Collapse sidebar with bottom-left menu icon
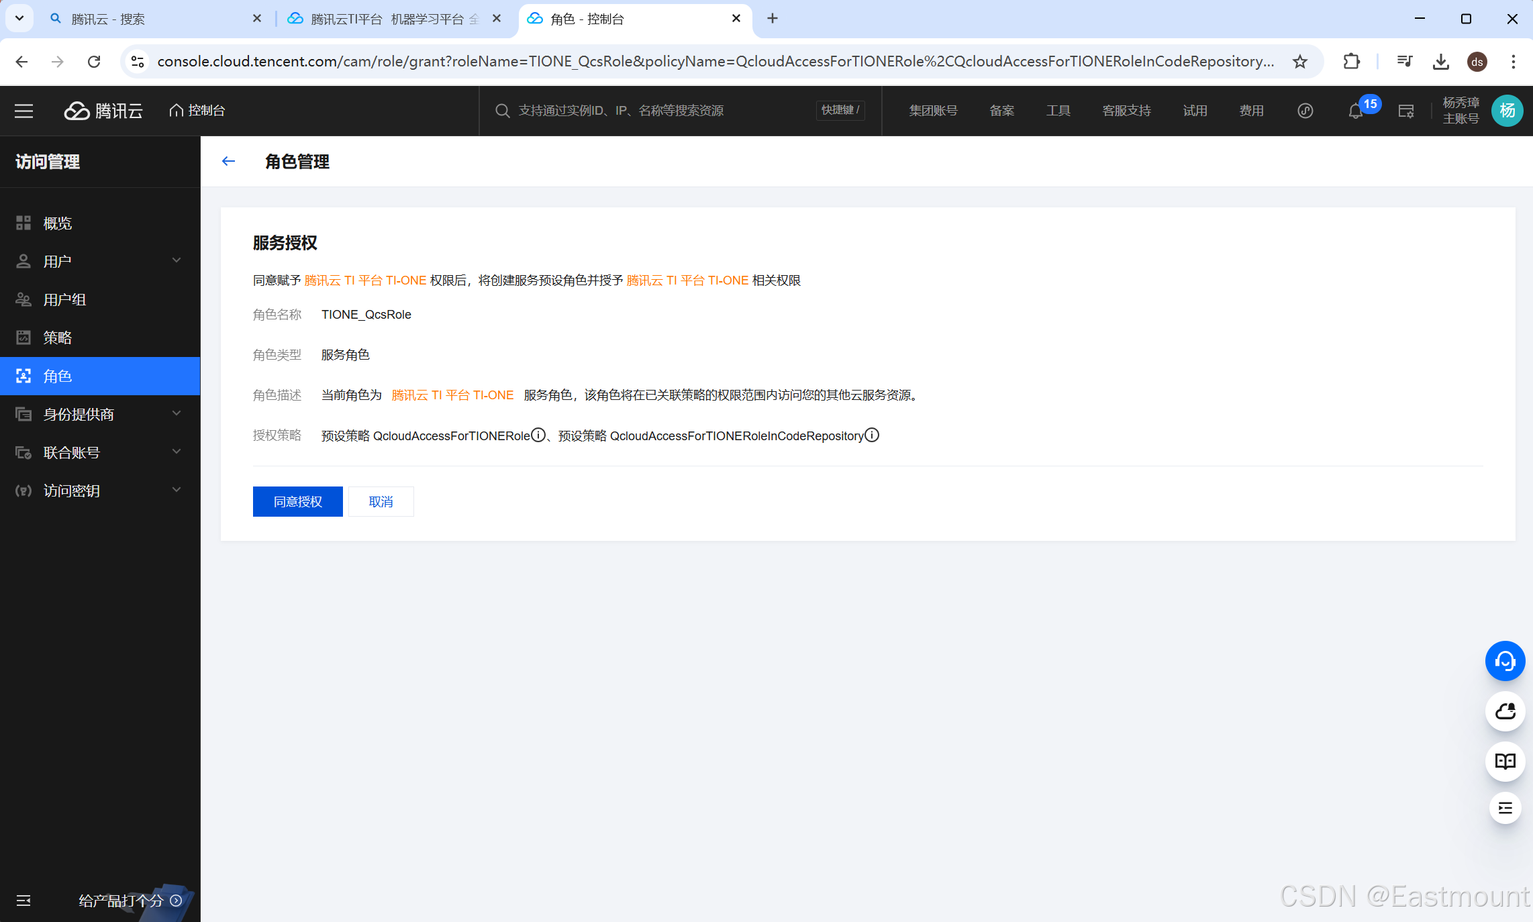This screenshot has width=1533, height=922. [x=23, y=901]
